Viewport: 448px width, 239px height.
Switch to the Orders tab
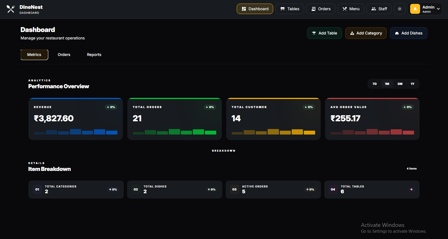point(64,55)
